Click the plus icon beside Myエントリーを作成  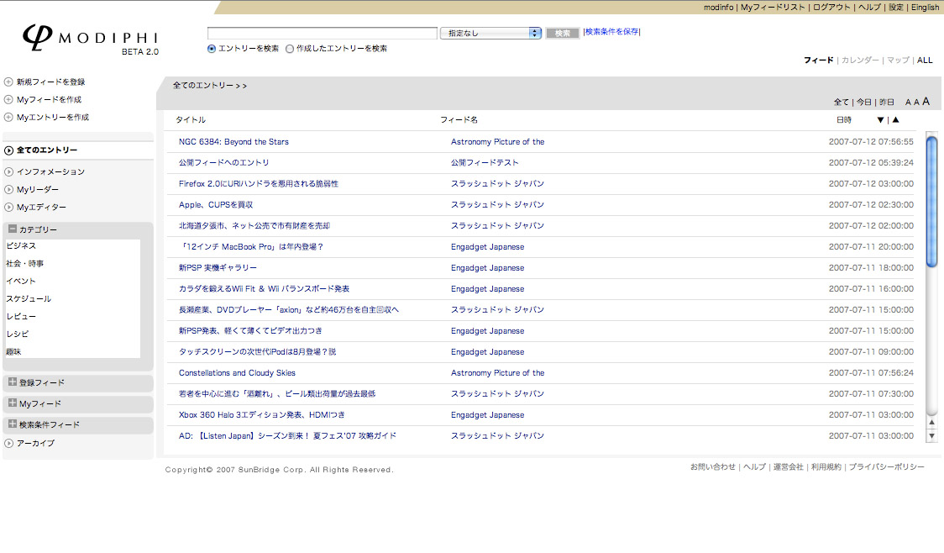[8, 118]
